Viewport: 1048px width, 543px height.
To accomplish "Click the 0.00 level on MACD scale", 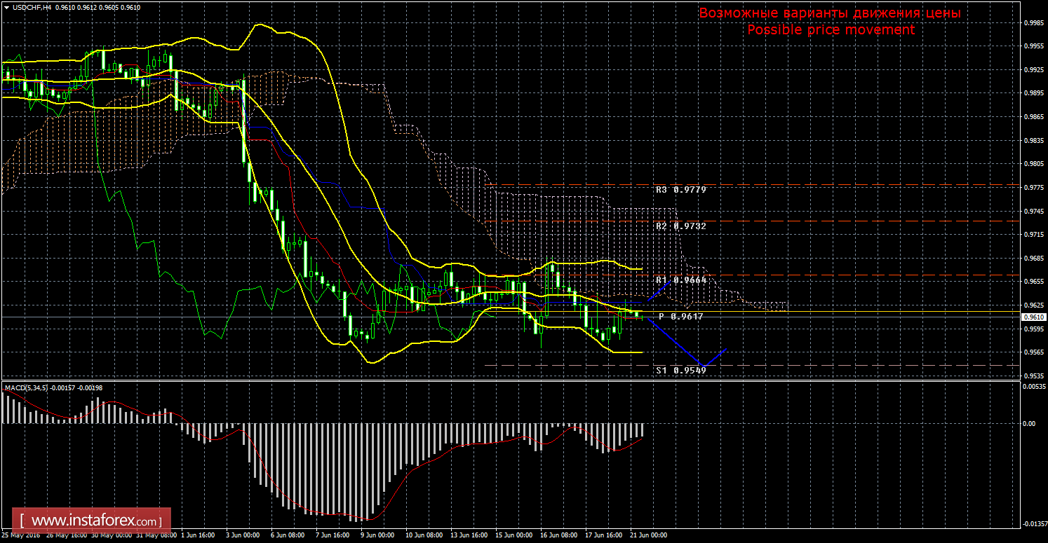I will [1030, 423].
